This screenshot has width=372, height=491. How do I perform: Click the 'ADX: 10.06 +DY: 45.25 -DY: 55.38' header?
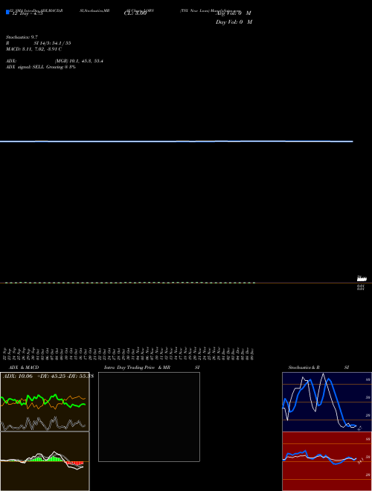point(48,376)
